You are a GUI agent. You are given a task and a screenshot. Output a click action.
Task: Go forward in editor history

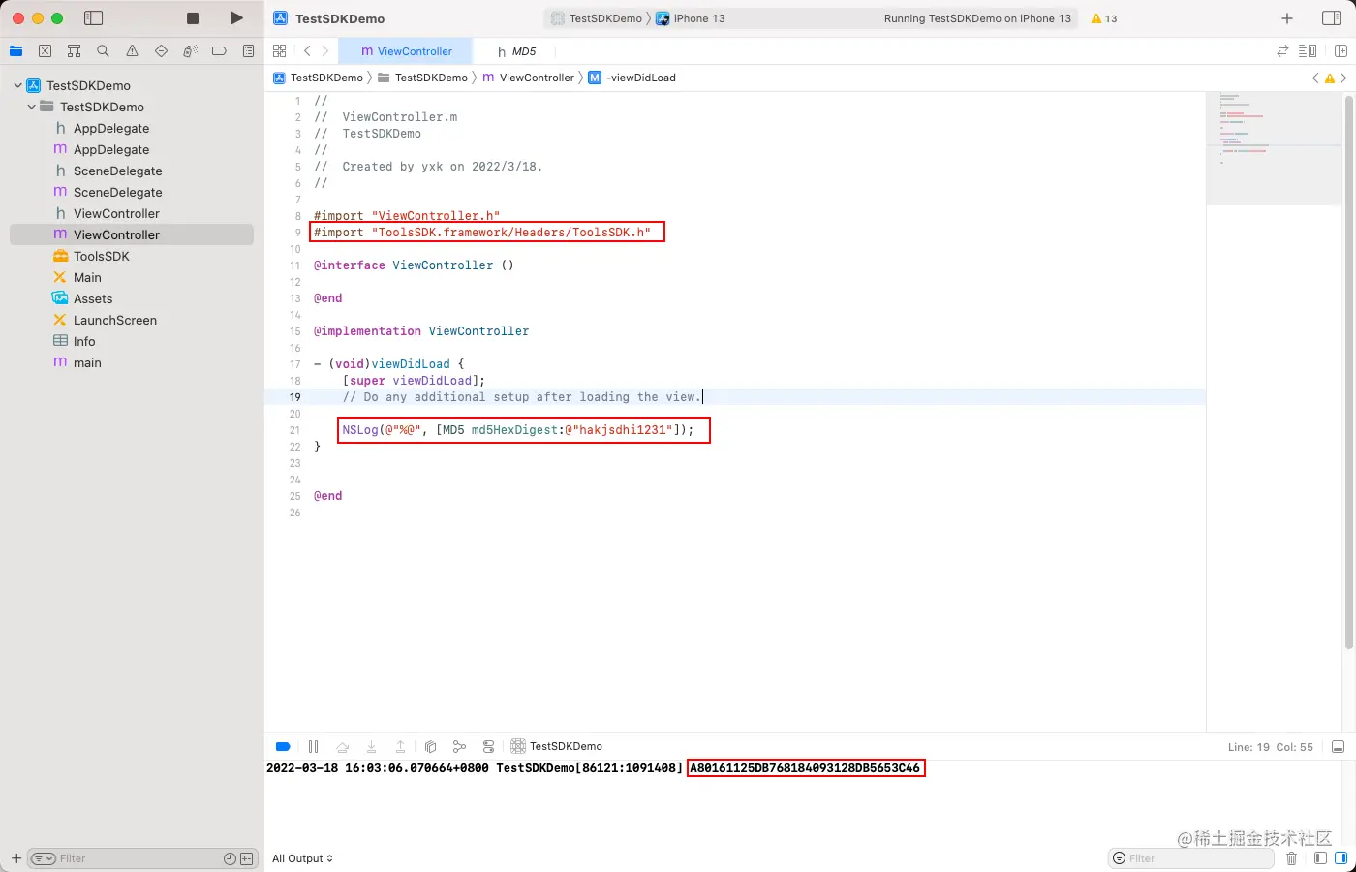tap(325, 51)
